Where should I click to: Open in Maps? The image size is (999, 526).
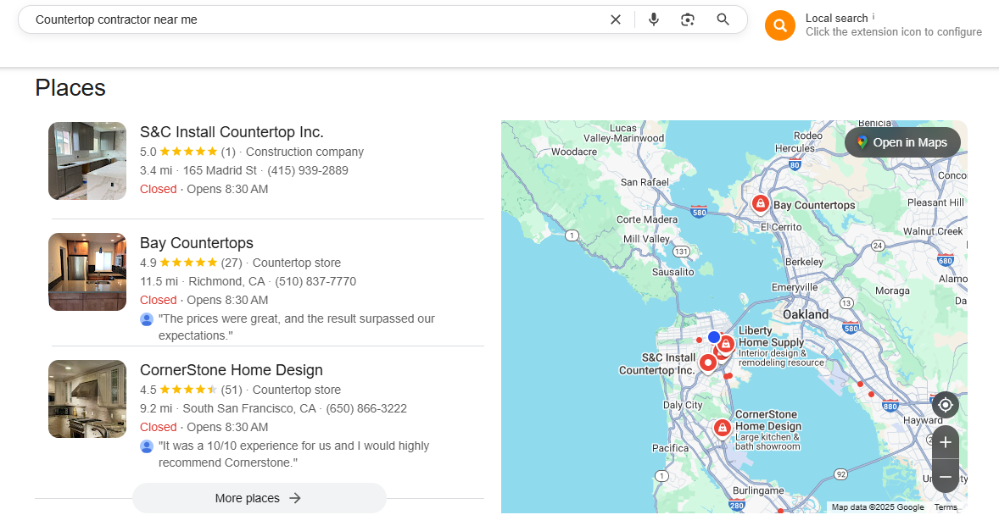[902, 142]
